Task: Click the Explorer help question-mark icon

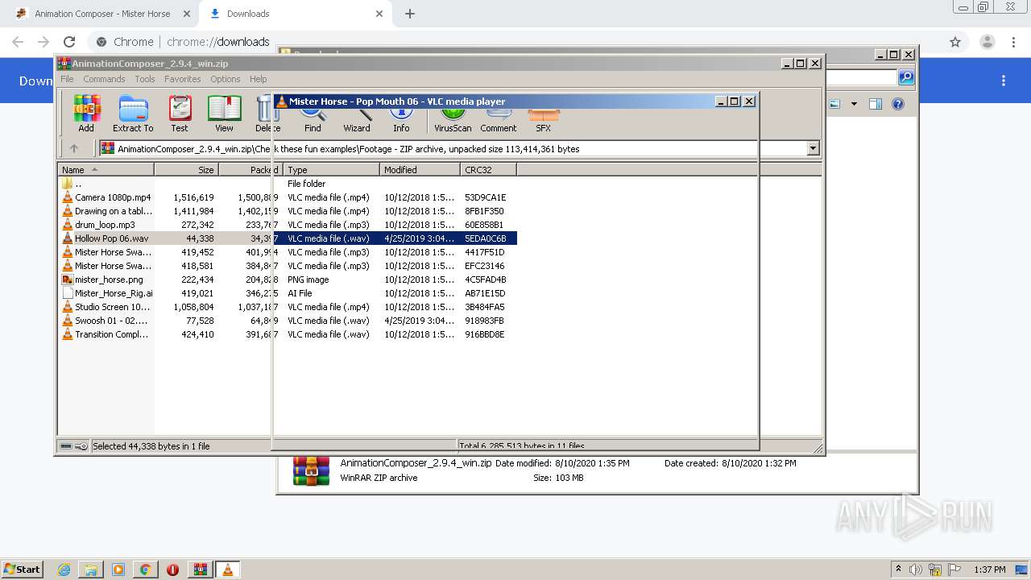Action: pos(898,104)
